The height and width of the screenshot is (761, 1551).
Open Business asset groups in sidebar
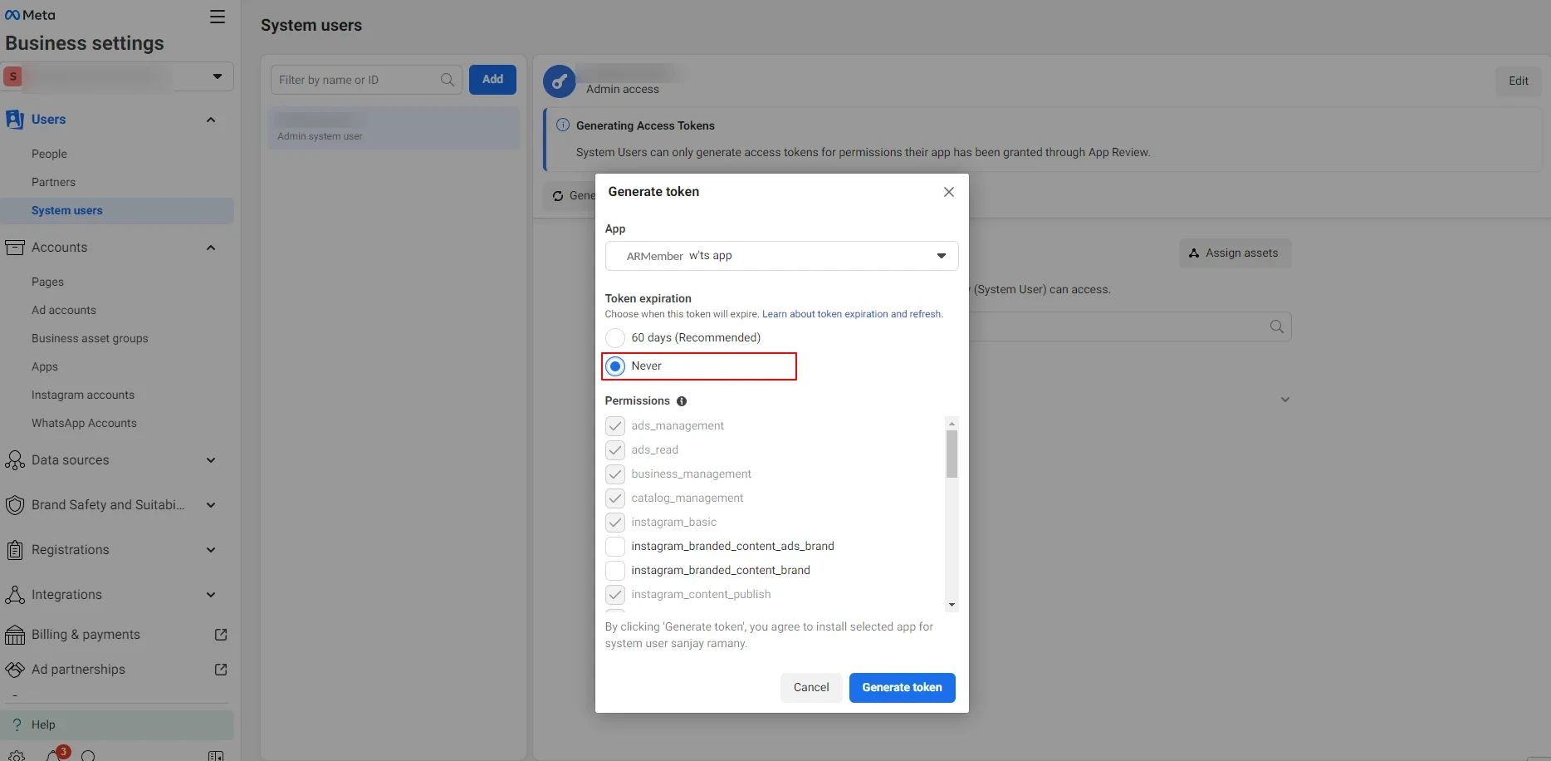pyautogui.click(x=90, y=338)
